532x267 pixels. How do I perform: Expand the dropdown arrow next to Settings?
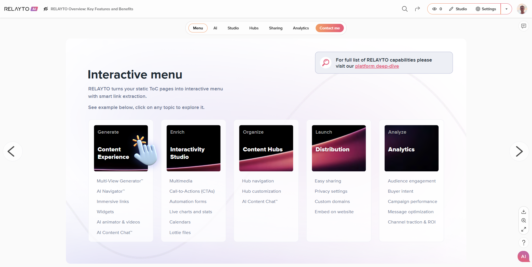tap(507, 9)
